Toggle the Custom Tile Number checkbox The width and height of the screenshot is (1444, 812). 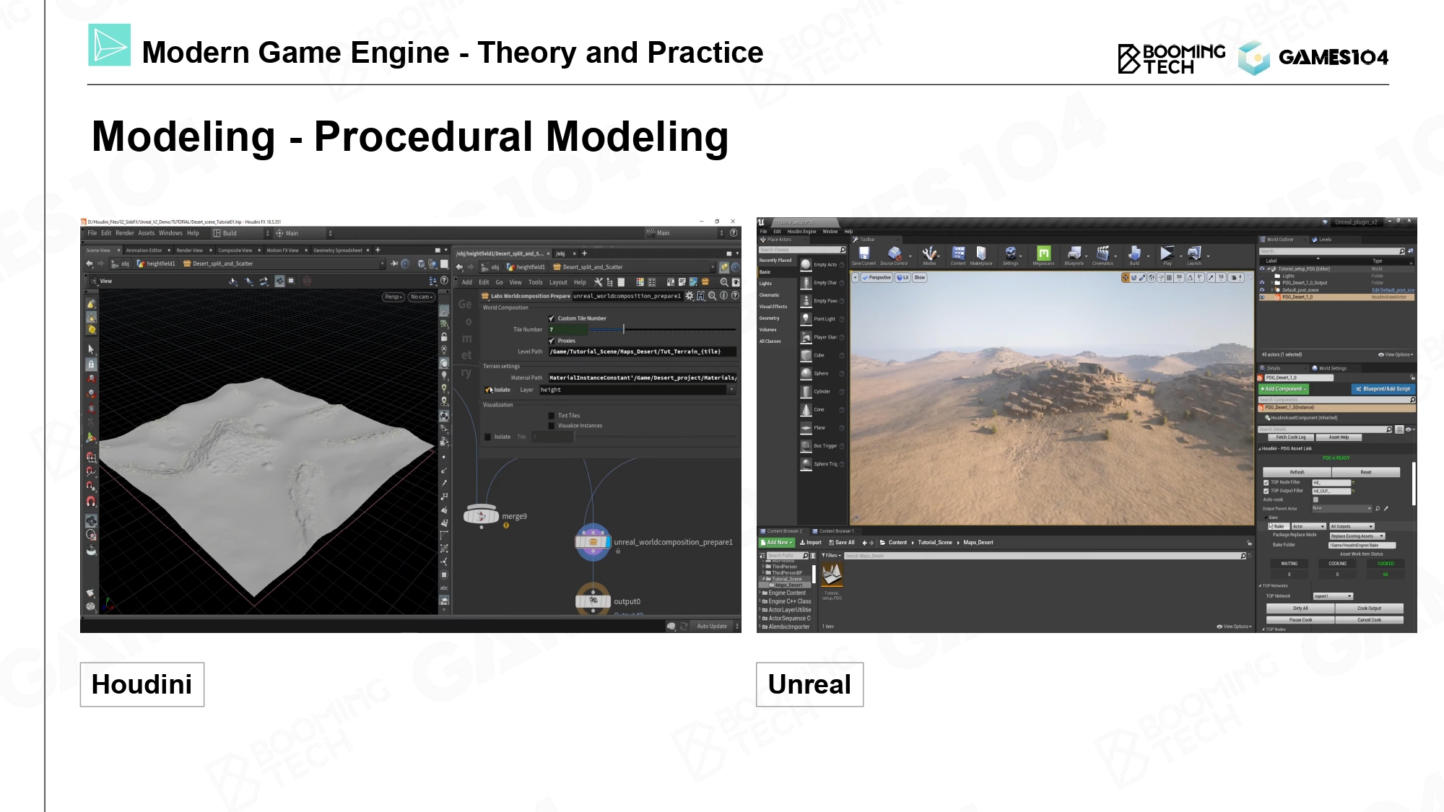tap(552, 318)
